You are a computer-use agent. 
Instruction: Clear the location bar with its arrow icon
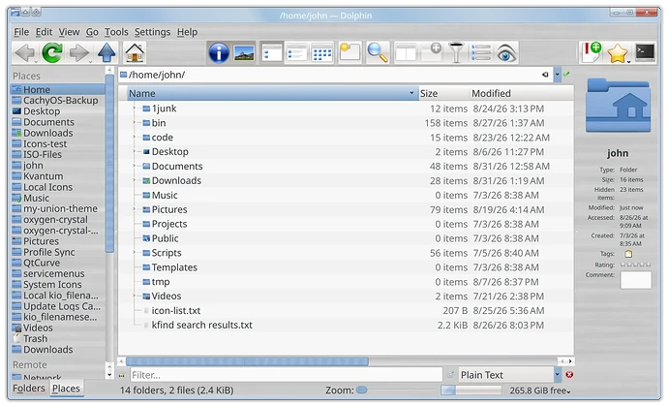pyautogui.click(x=545, y=75)
